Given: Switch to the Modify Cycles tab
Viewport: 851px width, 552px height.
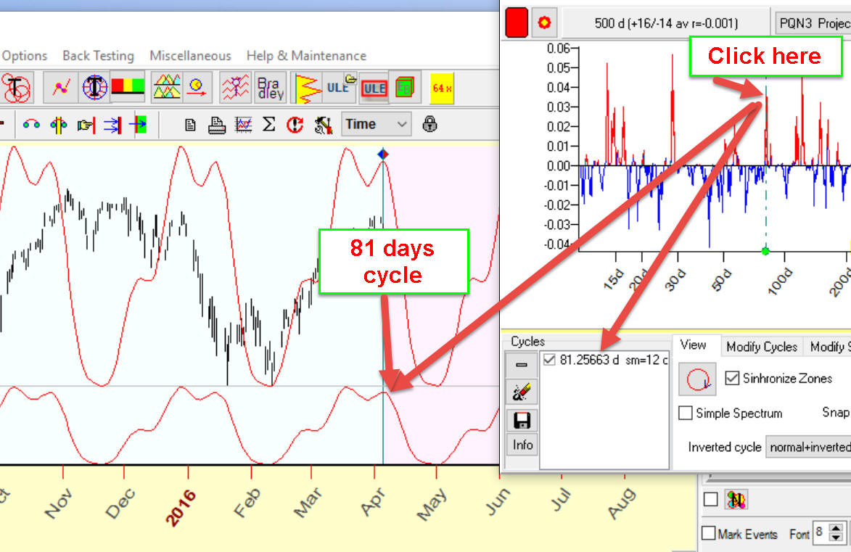Looking at the screenshot, I should click(762, 347).
